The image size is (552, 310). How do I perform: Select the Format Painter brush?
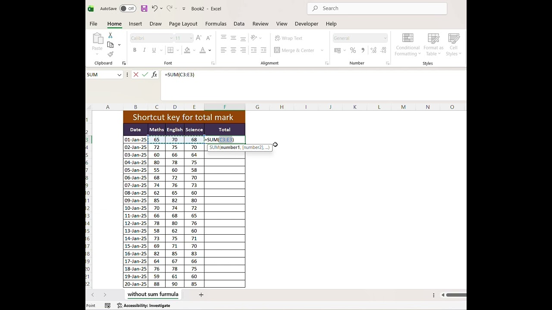pos(110,54)
